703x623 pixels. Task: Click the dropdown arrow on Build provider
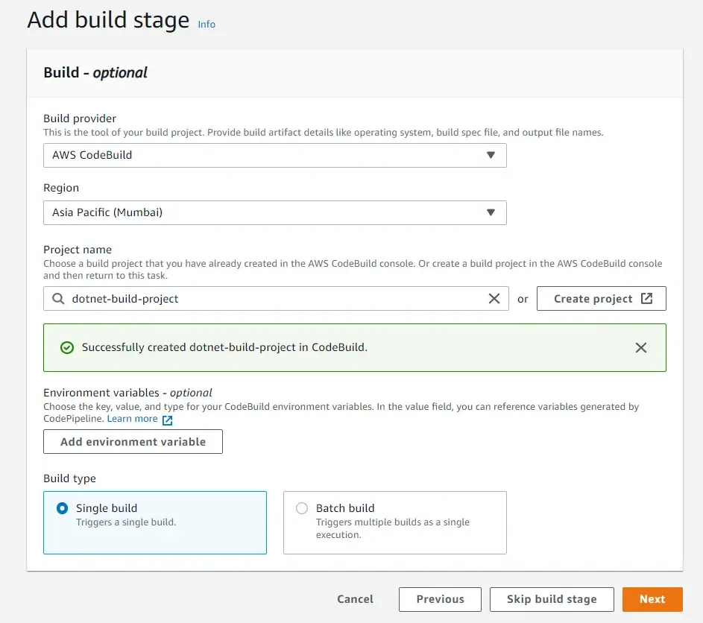point(491,155)
